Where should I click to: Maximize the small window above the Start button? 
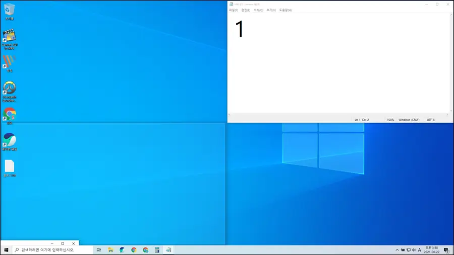[x=63, y=243]
